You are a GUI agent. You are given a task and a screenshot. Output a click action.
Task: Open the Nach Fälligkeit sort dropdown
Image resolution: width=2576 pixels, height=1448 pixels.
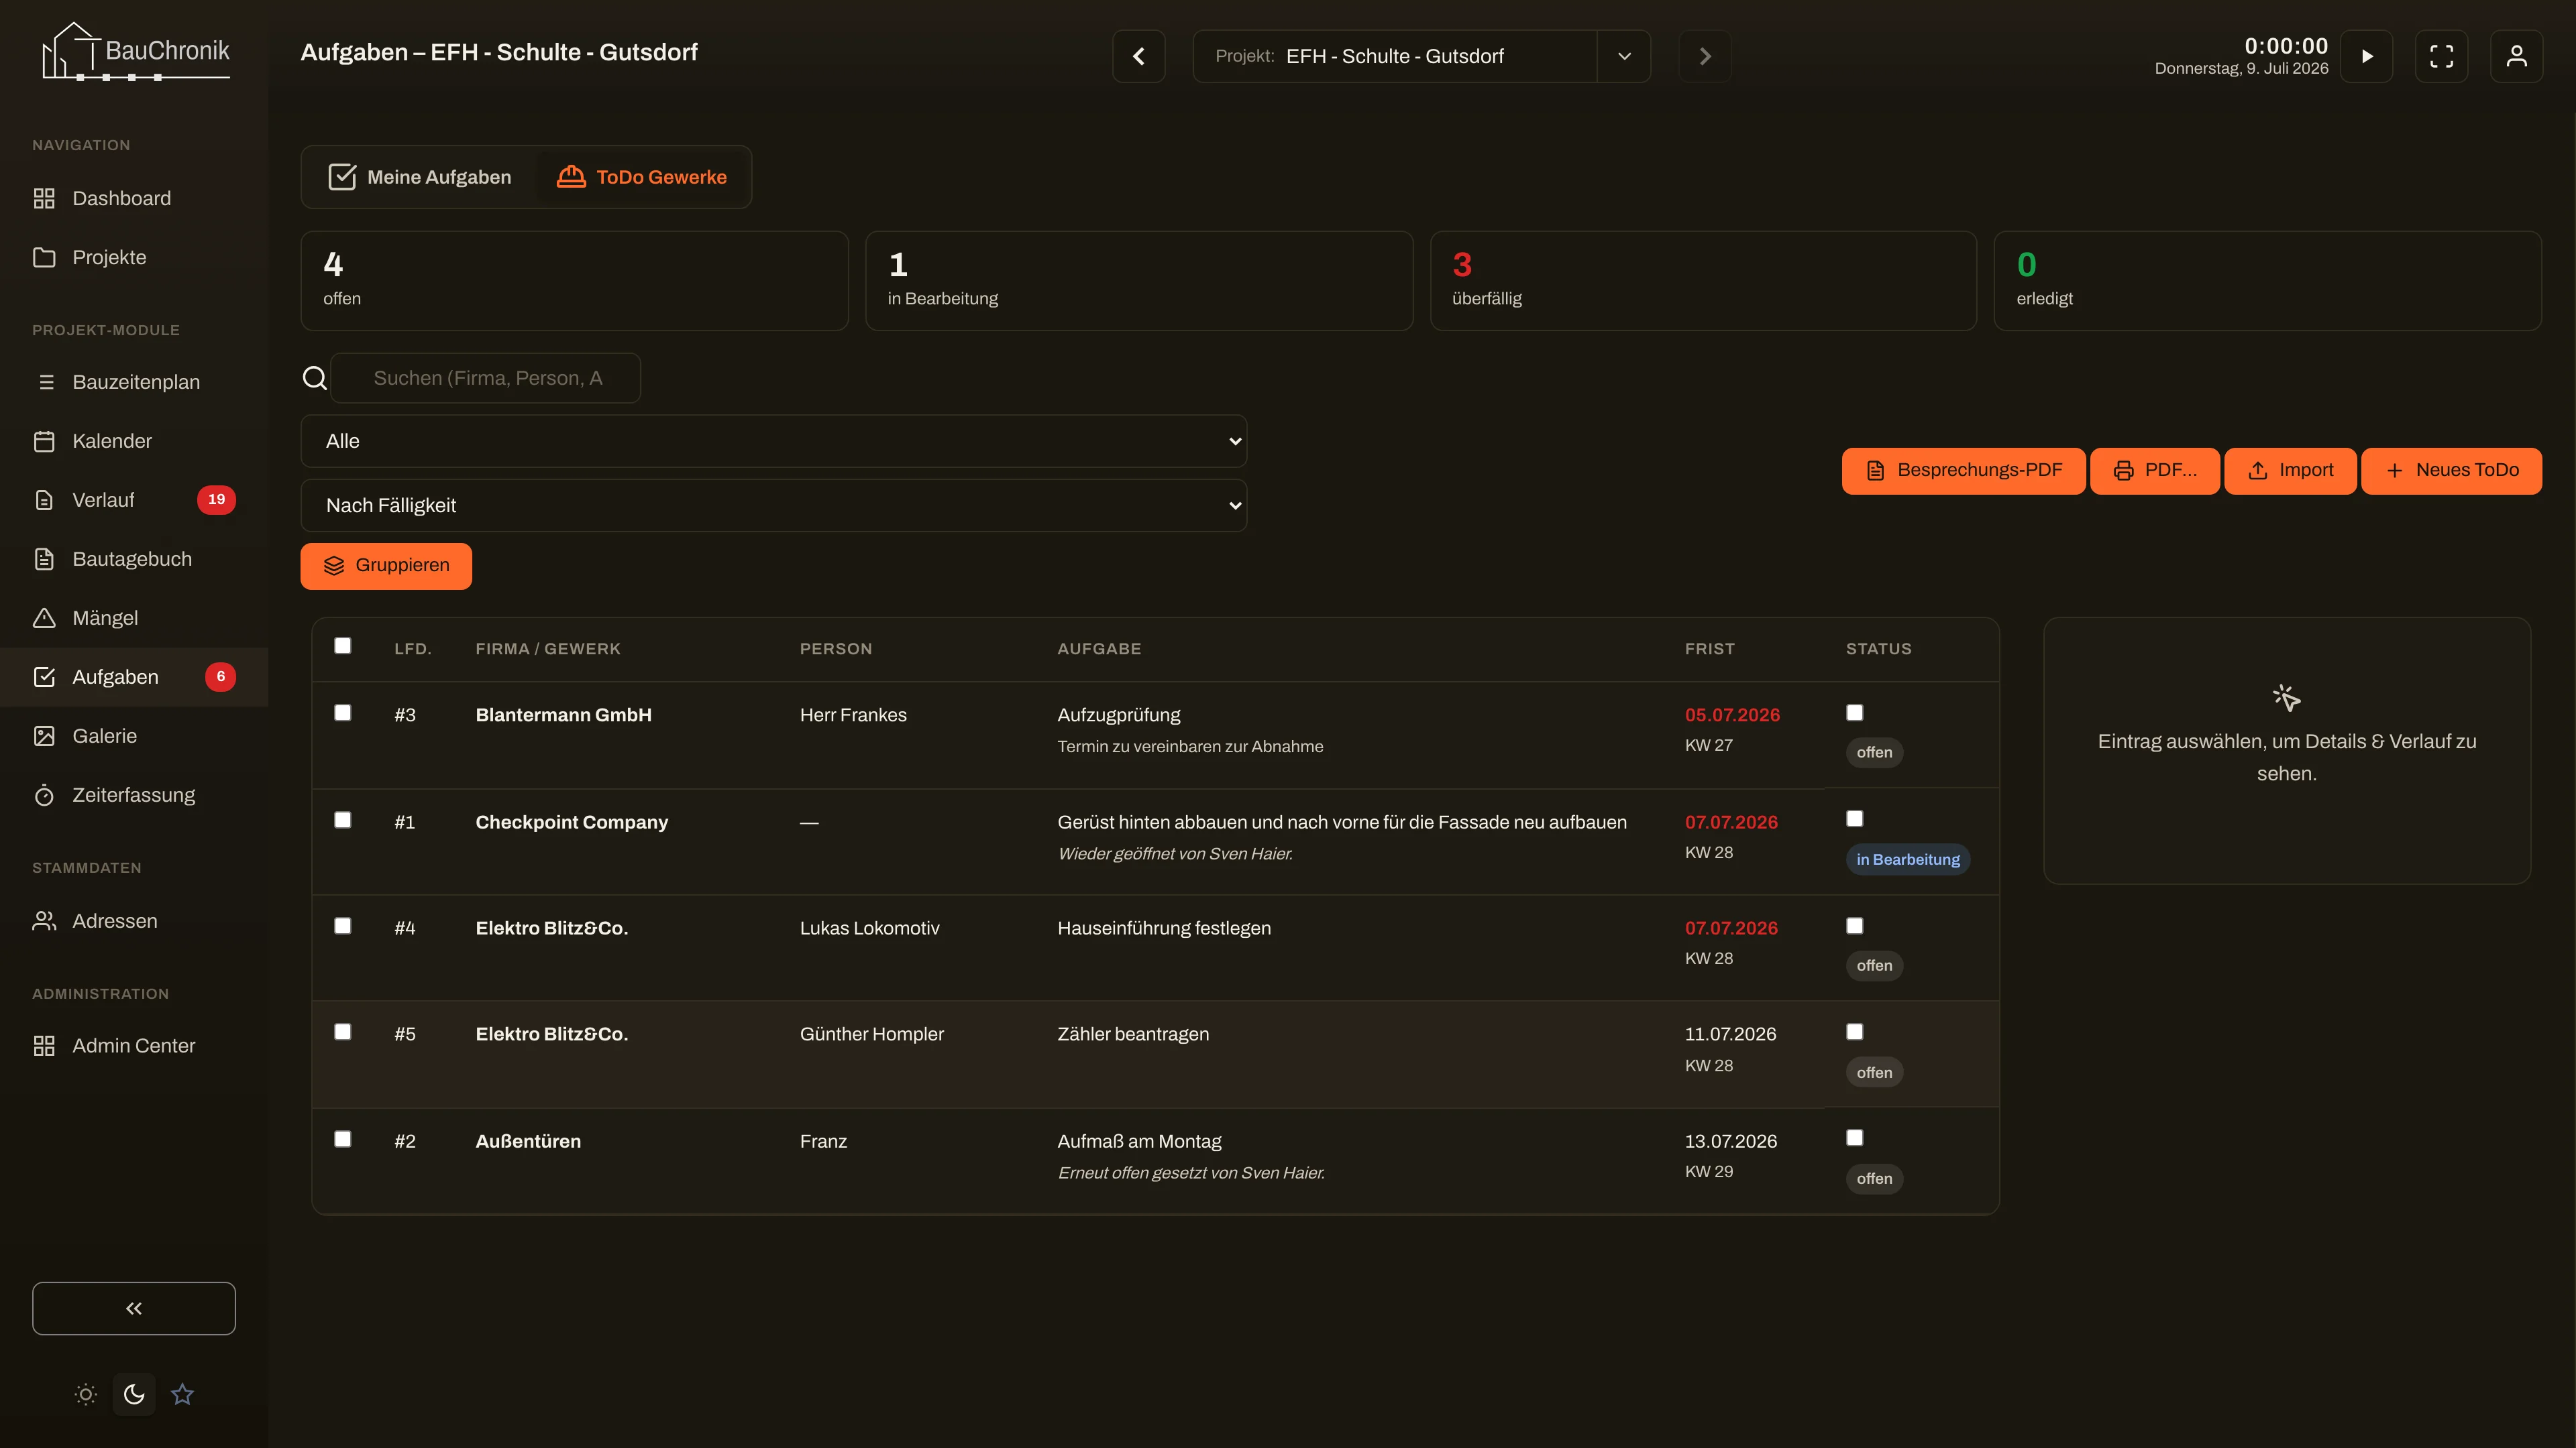pos(774,505)
